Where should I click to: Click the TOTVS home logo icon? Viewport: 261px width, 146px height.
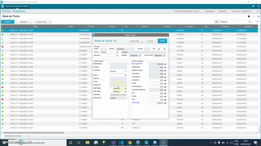3,6
